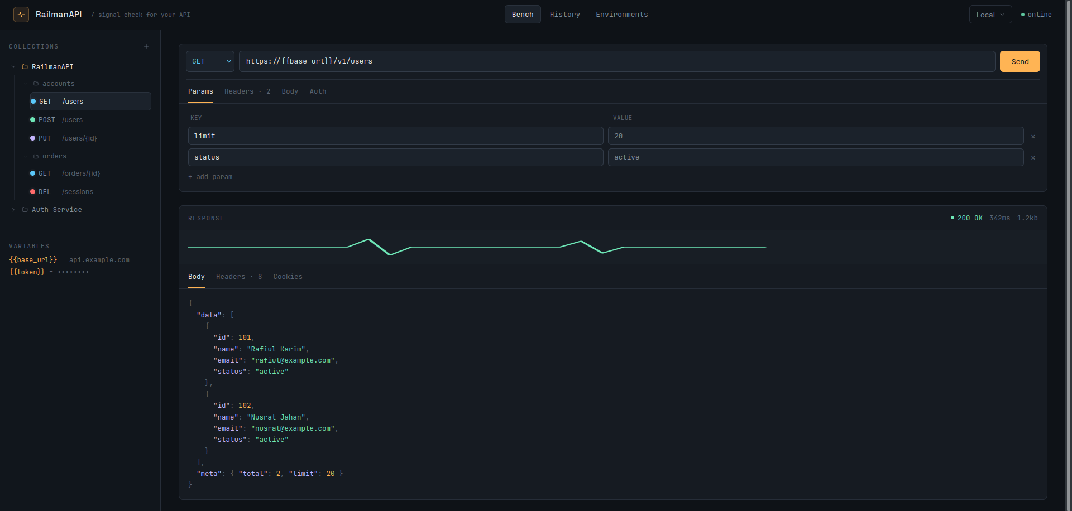
Task: Click the {{base_url}} variable
Action: tap(33, 260)
